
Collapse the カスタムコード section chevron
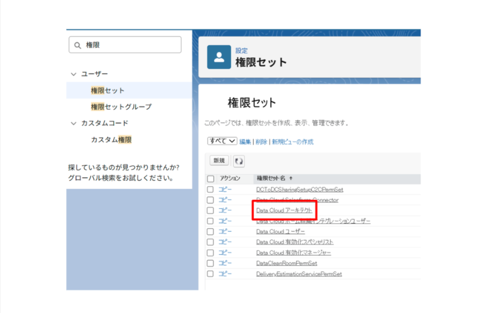[74, 123]
